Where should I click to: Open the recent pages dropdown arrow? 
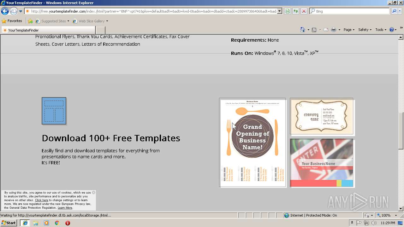point(21,11)
